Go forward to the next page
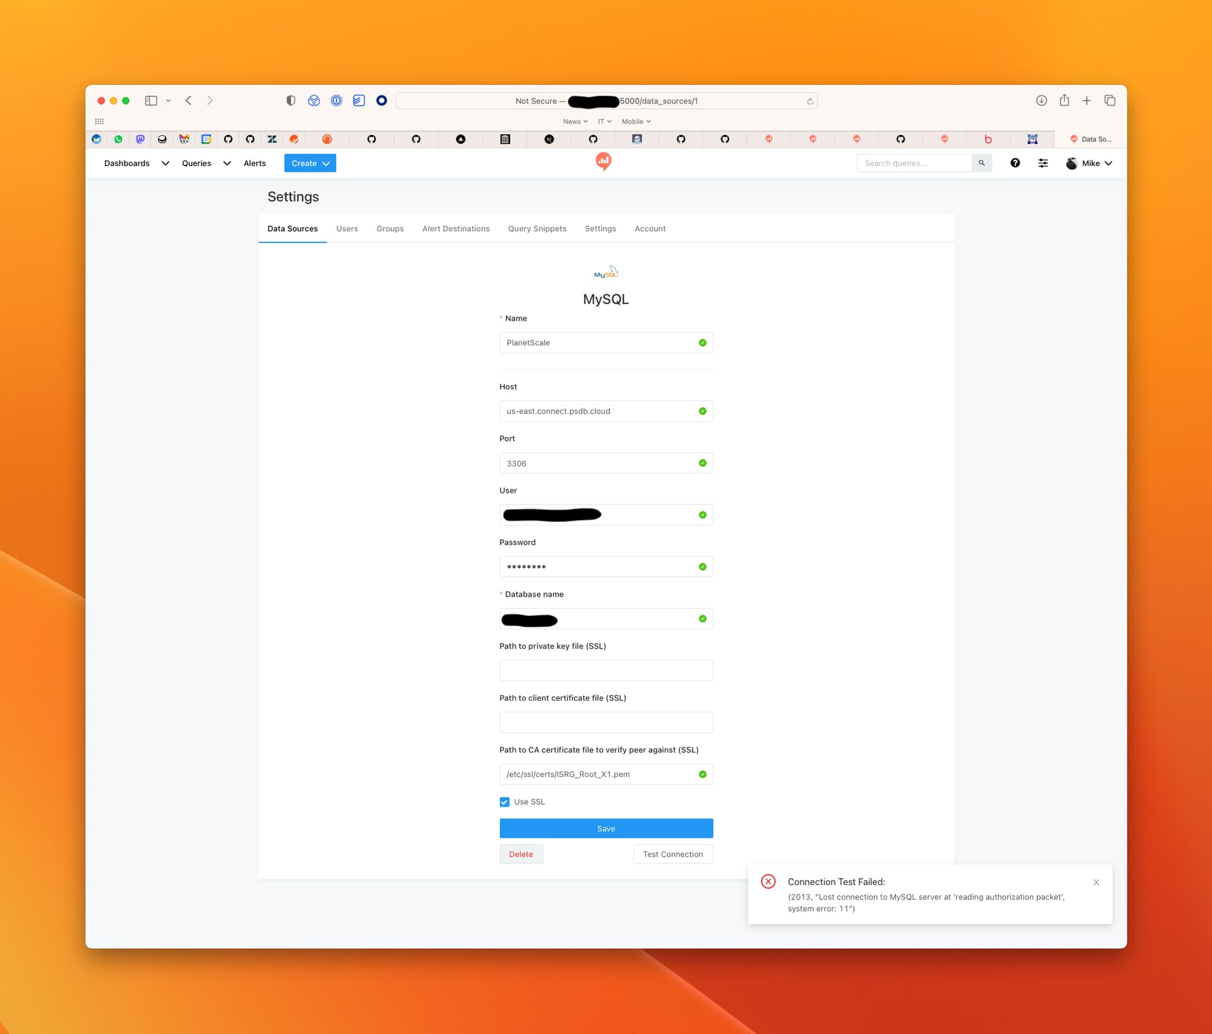Screen dimensions: 1212x1034 pyautogui.click(x=210, y=101)
